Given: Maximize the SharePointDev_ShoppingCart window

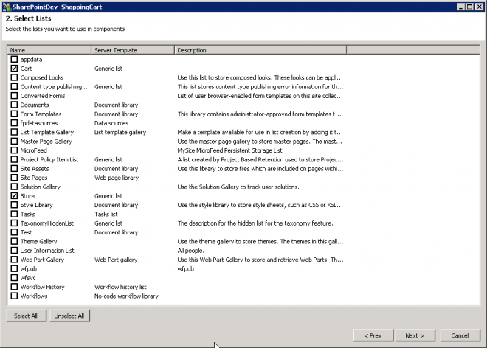Looking at the screenshot, I should click(470, 7).
